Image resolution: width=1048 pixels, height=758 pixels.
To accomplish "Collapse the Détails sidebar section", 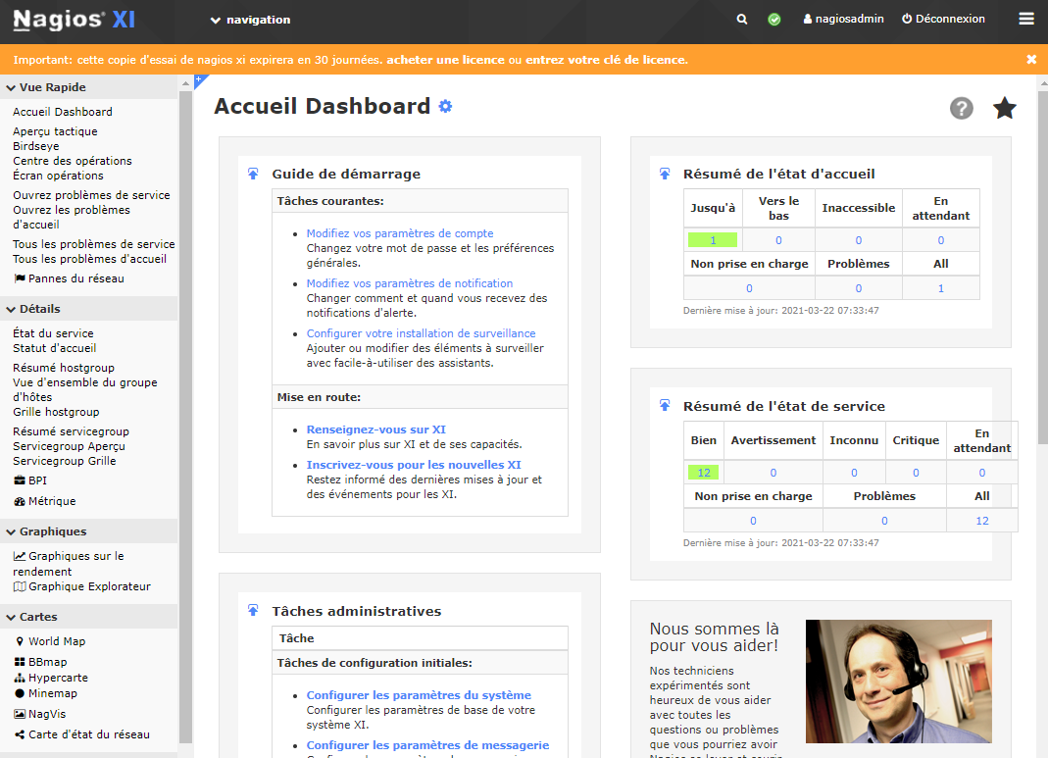I will (x=10, y=309).
